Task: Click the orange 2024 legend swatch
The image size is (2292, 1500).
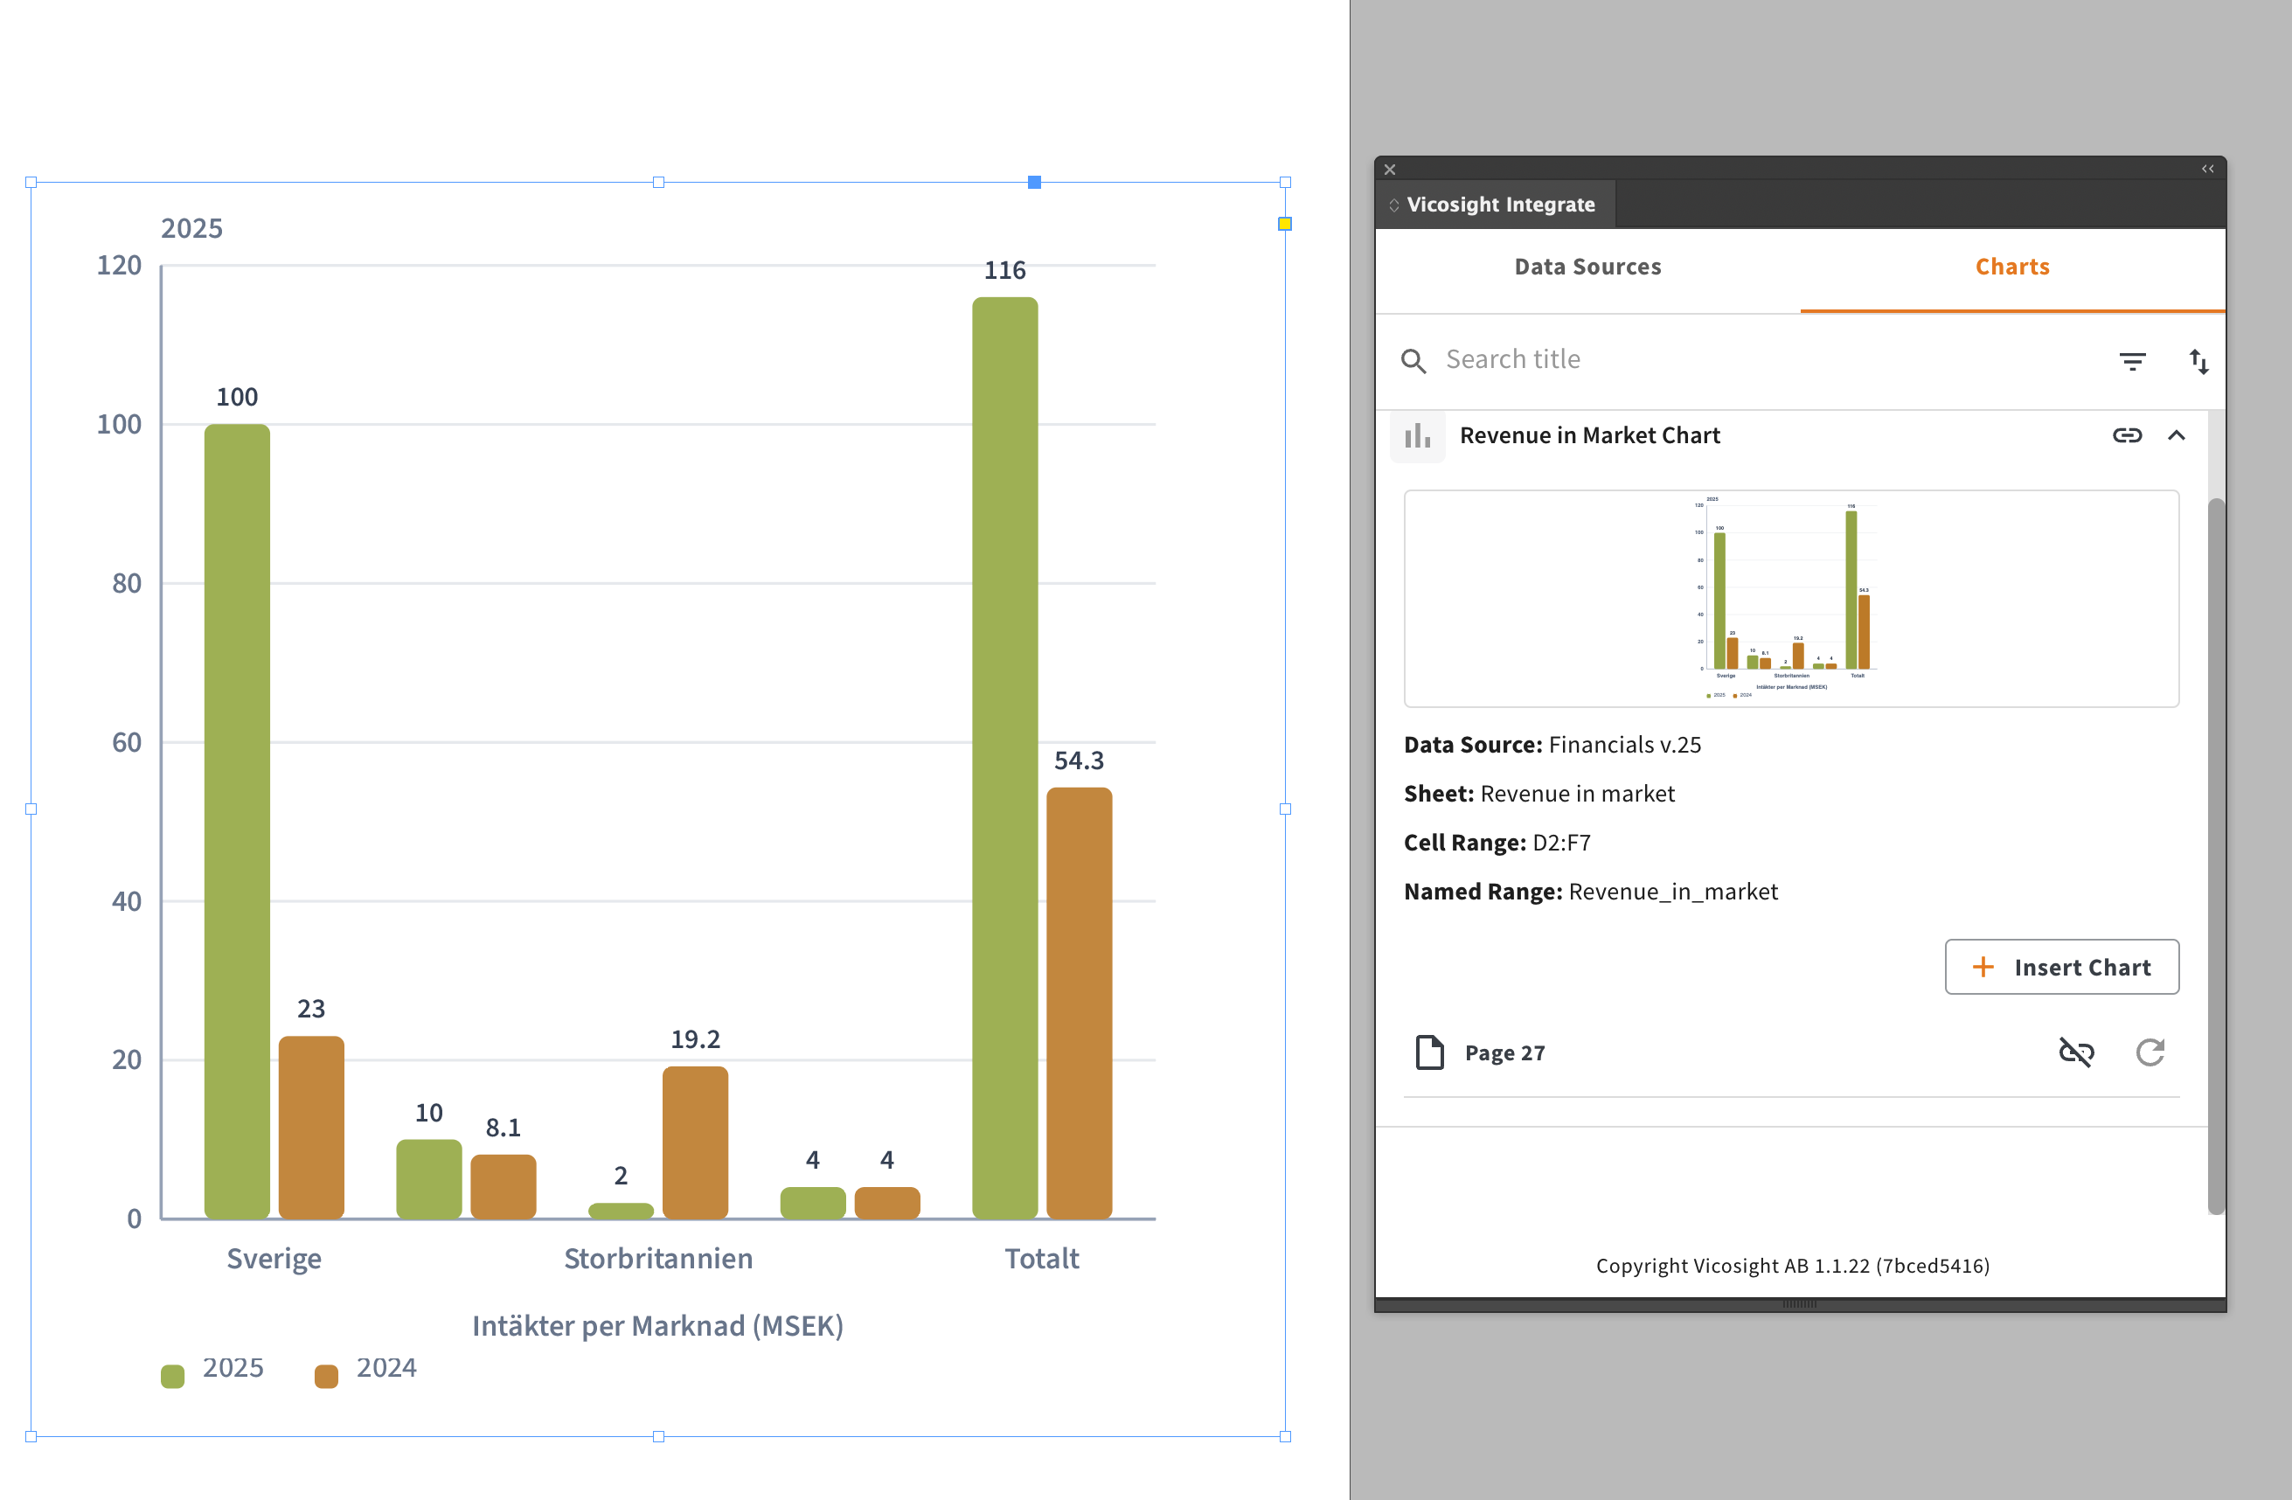Action: coord(326,1376)
